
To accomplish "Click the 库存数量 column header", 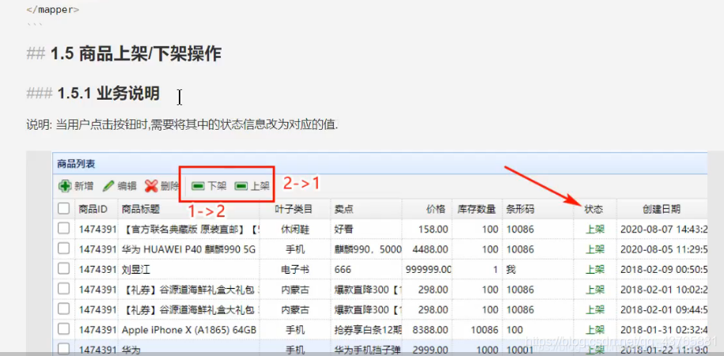I will pyautogui.click(x=476, y=209).
